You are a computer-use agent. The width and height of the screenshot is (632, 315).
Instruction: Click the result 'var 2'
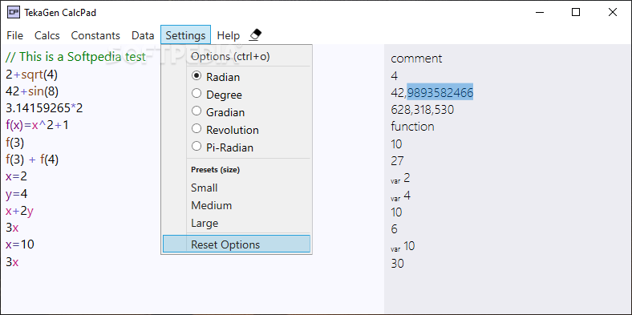coord(400,179)
